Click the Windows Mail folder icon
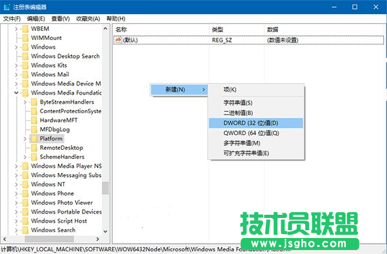 (25, 75)
